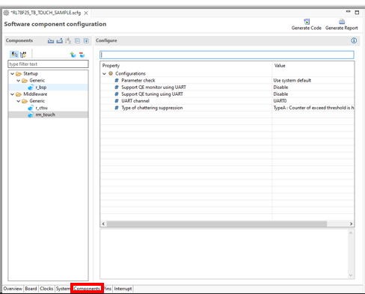
Task: Switch to the Pins tab
Action: click(108, 289)
